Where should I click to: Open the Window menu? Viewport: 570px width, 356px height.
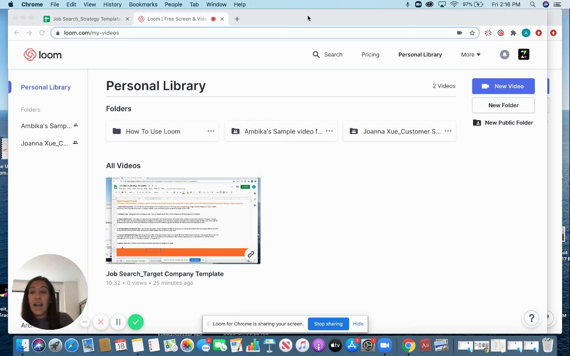(216, 4)
